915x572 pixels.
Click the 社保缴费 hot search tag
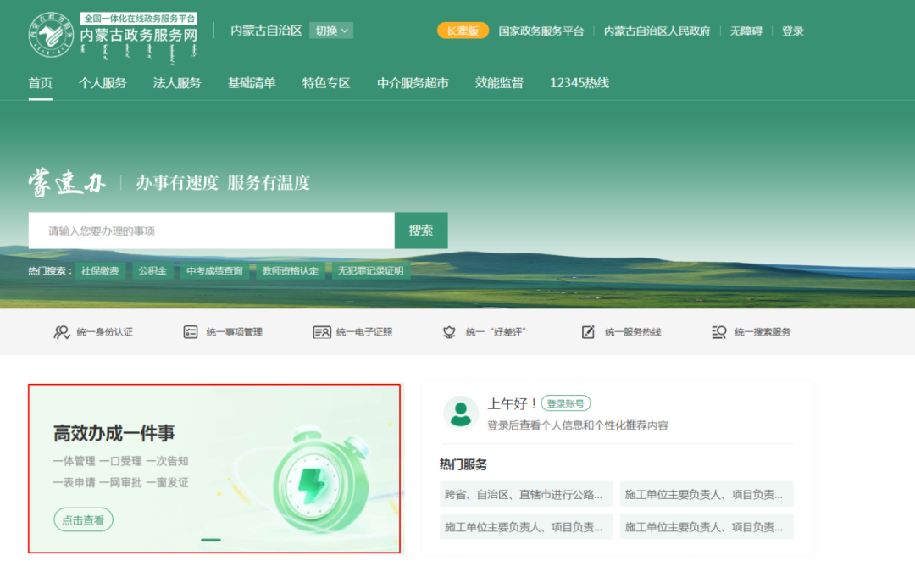101,269
